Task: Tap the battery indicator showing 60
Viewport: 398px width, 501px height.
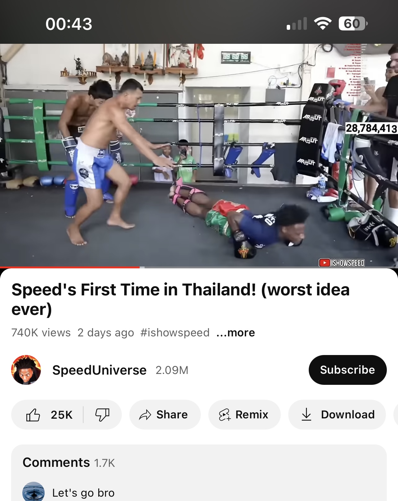Action: tap(353, 24)
